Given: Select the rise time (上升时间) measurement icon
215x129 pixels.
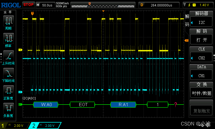Looking at the screenshot, I should [x=9, y=56].
